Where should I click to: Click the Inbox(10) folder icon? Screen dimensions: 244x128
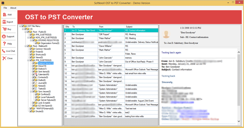click(36, 66)
